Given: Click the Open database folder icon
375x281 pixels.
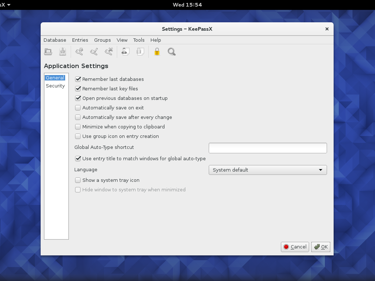Looking at the screenshot, I should pyautogui.click(x=48, y=52).
